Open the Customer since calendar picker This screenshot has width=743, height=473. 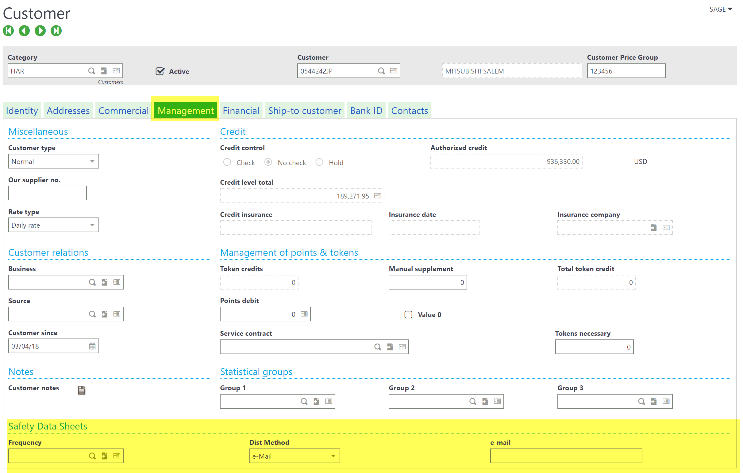92,346
